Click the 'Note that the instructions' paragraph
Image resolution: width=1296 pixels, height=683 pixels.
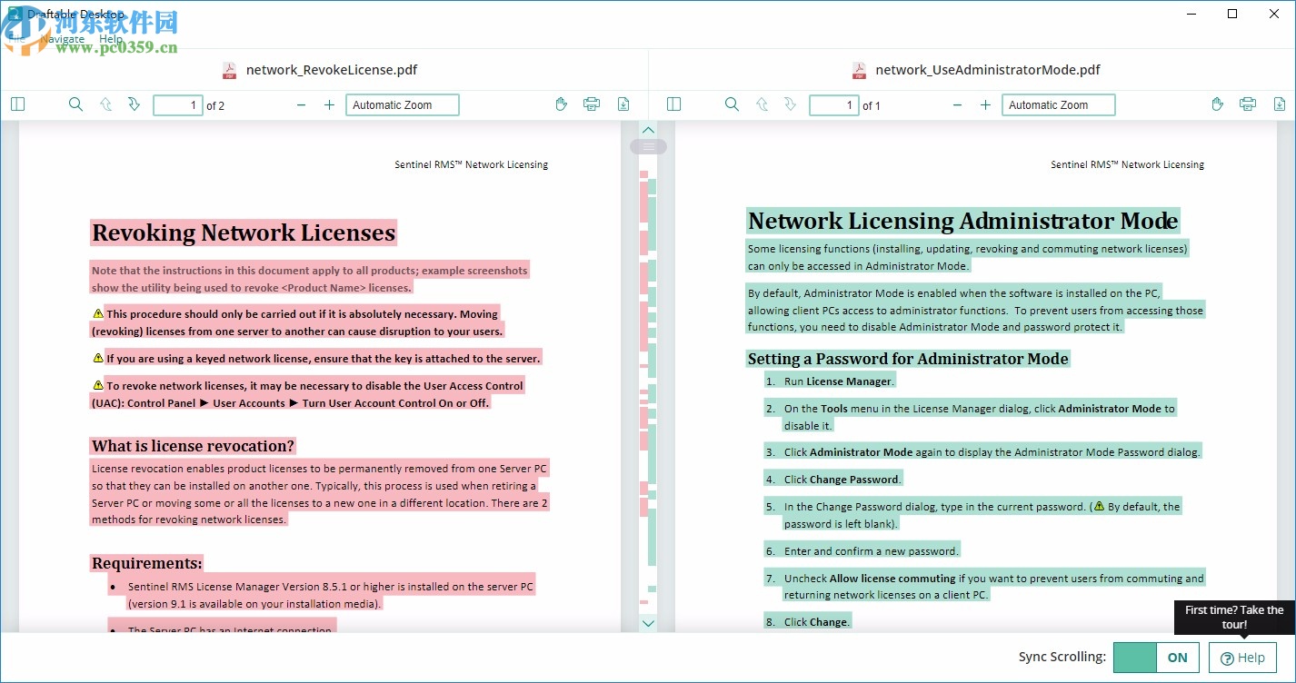tap(309, 279)
